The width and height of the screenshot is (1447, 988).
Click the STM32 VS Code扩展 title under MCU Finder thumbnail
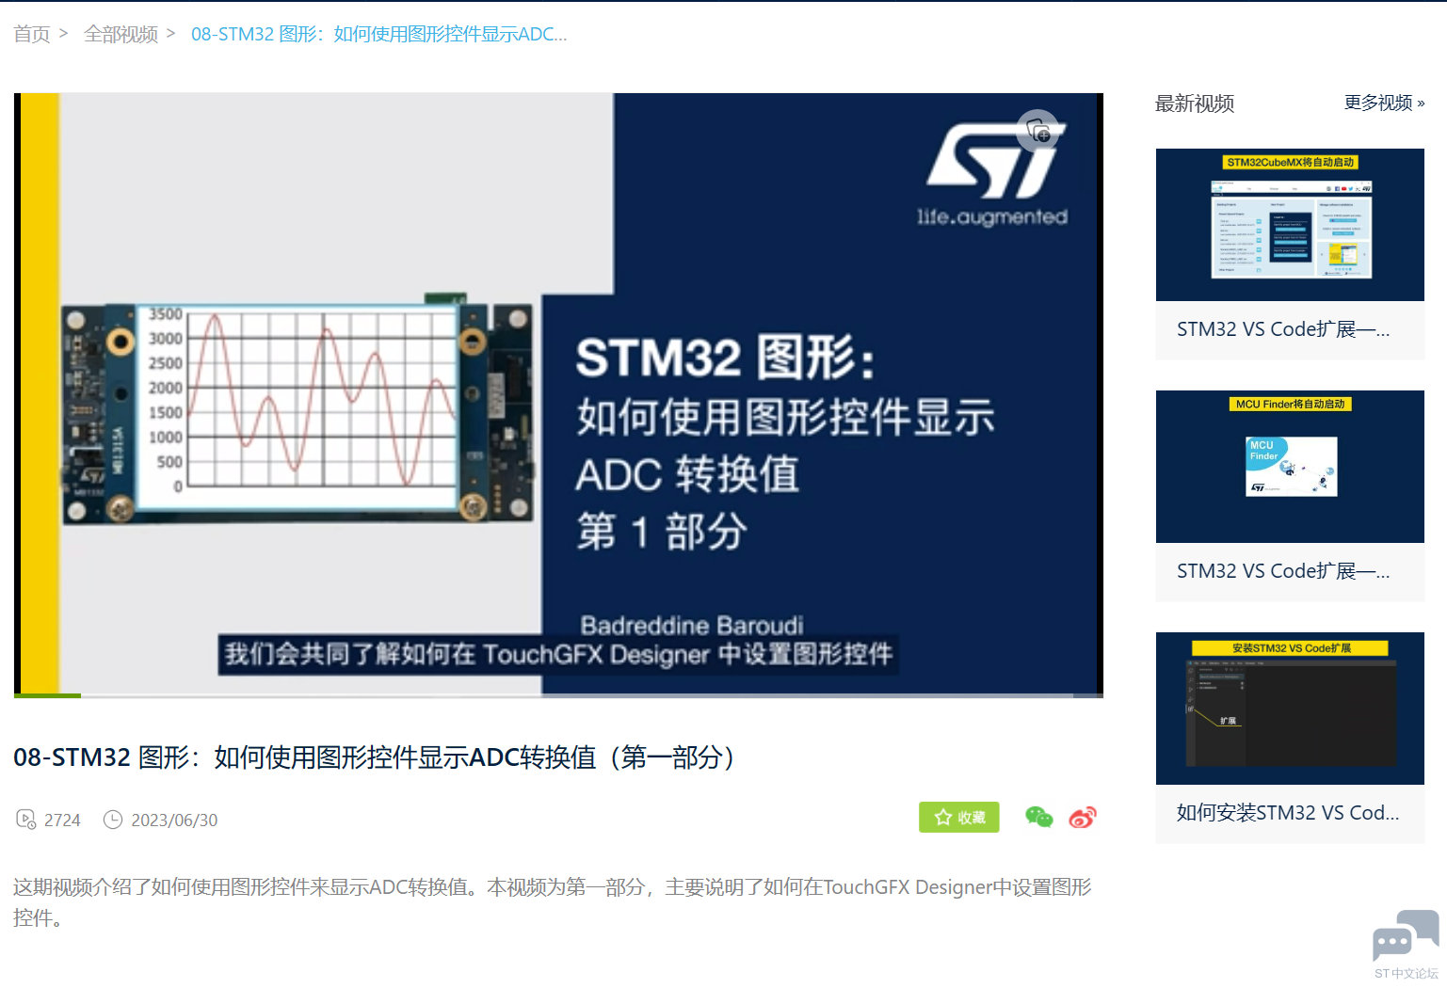pyautogui.click(x=1283, y=571)
